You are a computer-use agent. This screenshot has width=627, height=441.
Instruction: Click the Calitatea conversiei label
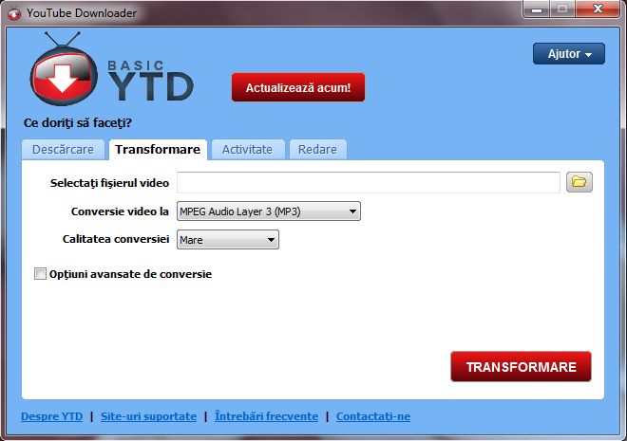[x=116, y=239]
